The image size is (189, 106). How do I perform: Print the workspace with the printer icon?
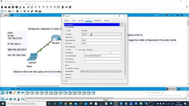coord(13,7)
